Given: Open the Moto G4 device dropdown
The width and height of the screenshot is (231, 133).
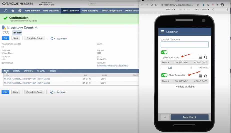Looking at the screenshot, I should tap(170, 10).
